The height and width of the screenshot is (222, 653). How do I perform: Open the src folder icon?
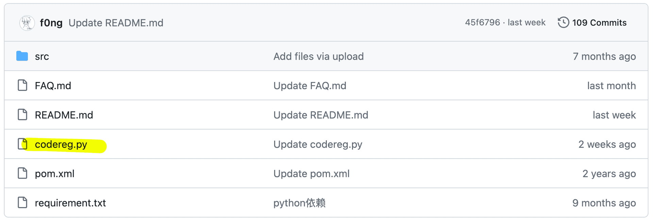(22, 56)
